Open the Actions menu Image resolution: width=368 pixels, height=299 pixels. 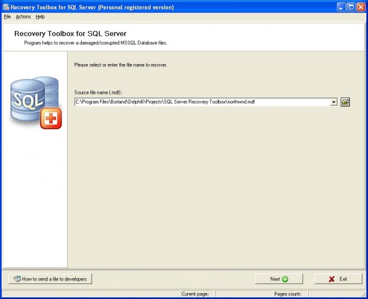point(23,17)
